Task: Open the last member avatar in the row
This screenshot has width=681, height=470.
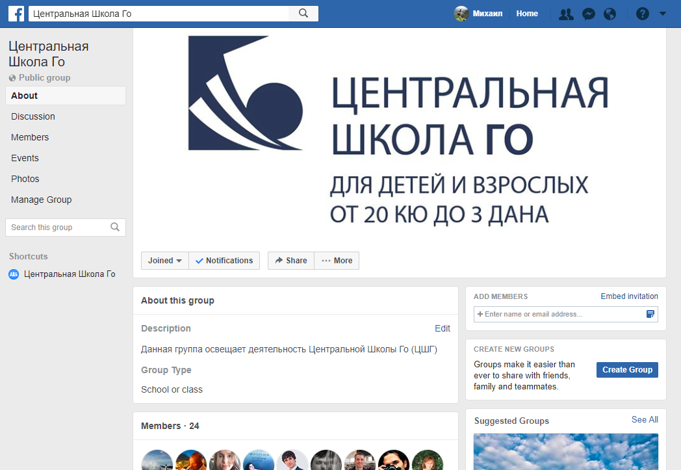Action: 428,460
